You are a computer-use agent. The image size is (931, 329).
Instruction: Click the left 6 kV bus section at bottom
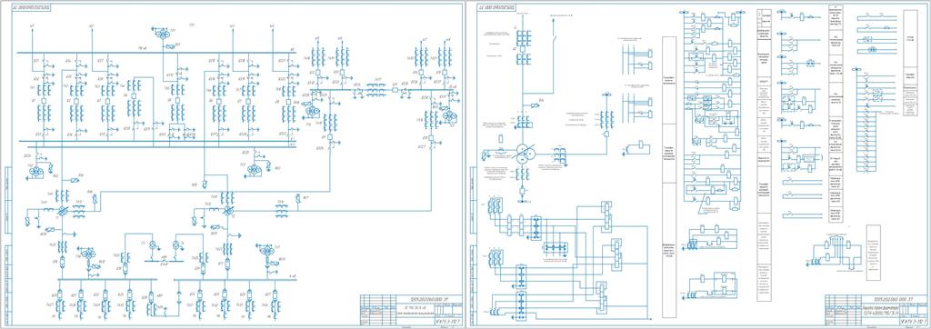click(x=108, y=279)
